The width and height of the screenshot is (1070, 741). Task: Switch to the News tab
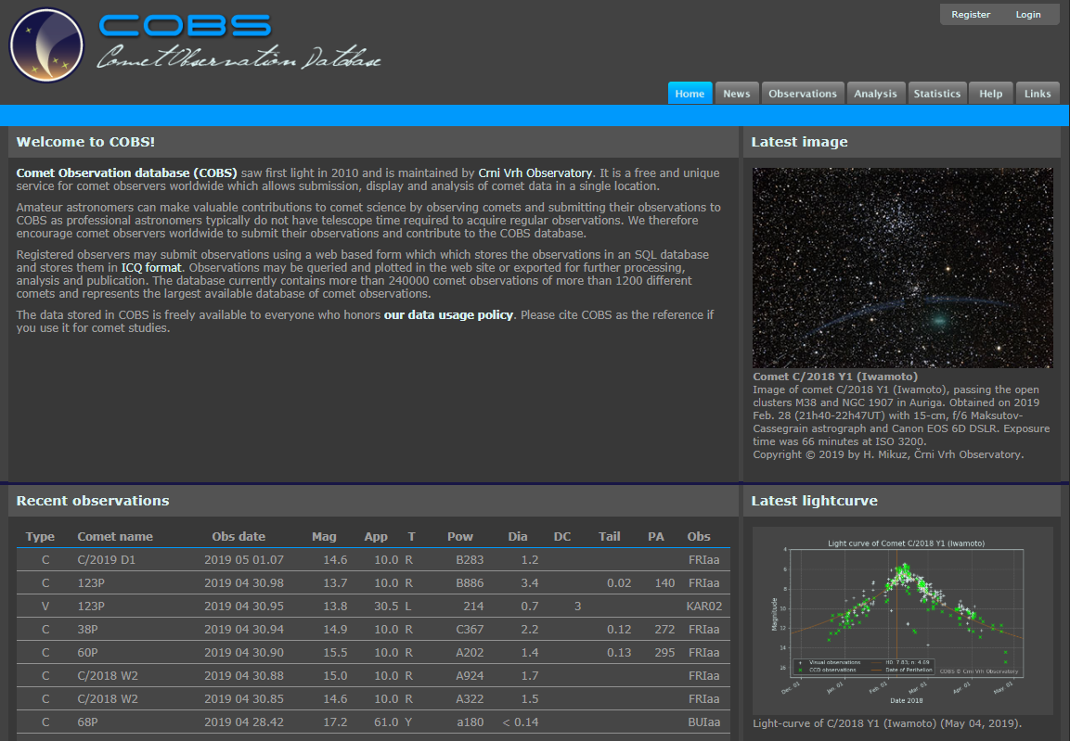coord(736,94)
